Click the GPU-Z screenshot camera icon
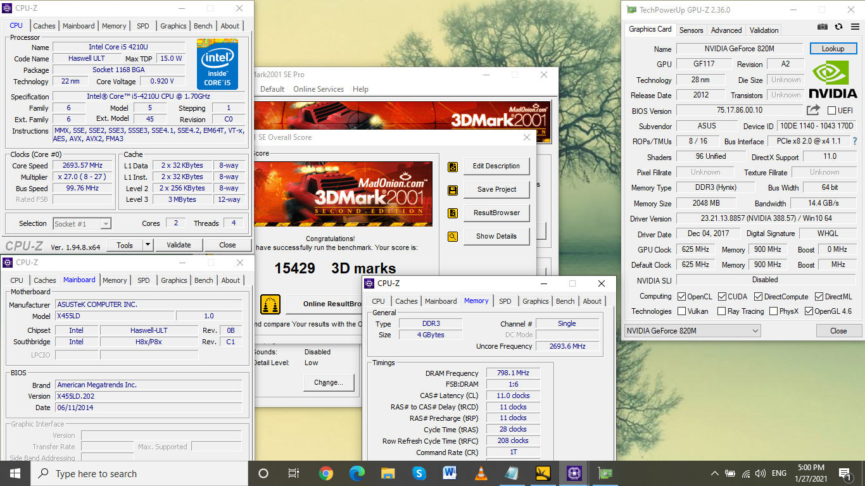Image resolution: width=865 pixels, height=486 pixels. point(822,27)
